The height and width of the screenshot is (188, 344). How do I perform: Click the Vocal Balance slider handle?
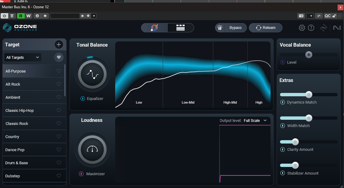[x=309, y=55]
